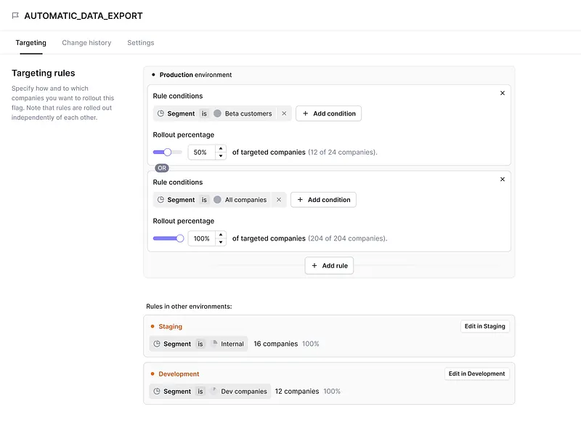Close the All companies rule
The height and width of the screenshot is (436, 581).
tap(502, 179)
